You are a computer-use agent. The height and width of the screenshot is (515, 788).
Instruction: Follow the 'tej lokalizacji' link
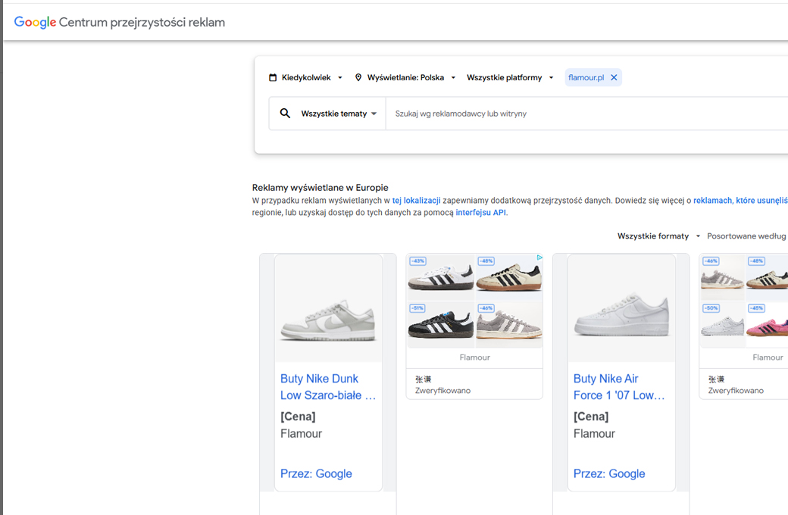point(416,201)
